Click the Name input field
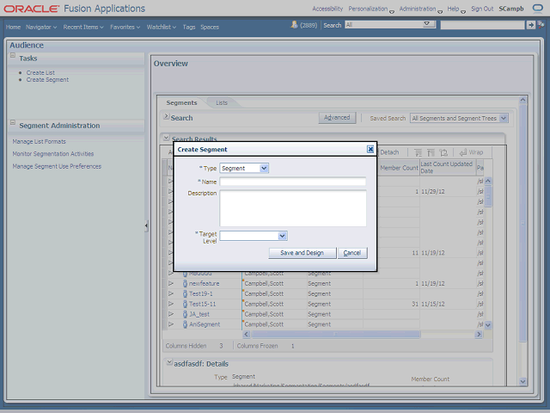 coord(292,182)
